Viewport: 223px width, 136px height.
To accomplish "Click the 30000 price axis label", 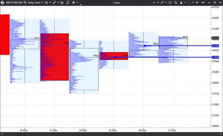I will (x=215, y=126).
